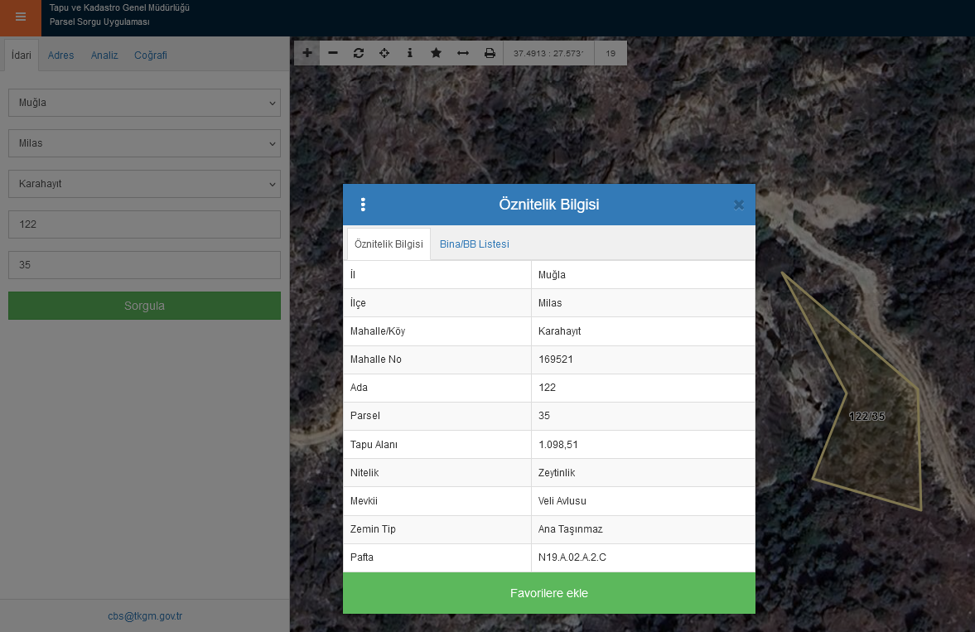Expand the Muğla province dropdown
The image size is (975, 632).
pos(144,103)
